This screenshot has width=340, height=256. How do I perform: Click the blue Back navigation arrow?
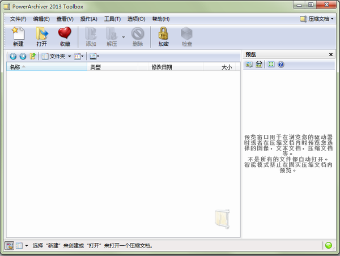(x=13, y=57)
